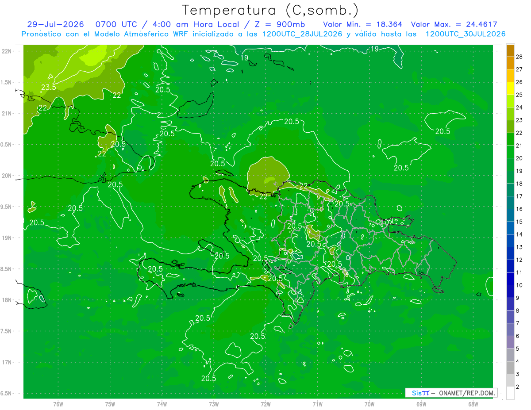This screenshot has height=410, width=531.
Task: Click the 8.5N latitude axis label
Action: pyautogui.click(x=6, y=269)
